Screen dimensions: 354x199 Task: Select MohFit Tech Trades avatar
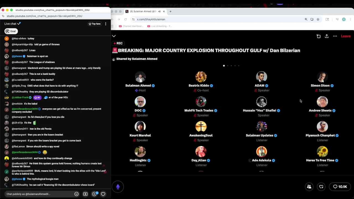coord(201,102)
